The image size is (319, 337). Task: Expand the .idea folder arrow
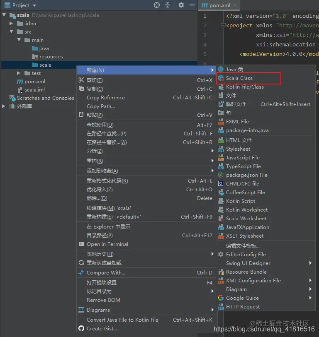pyautogui.click(x=11, y=24)
